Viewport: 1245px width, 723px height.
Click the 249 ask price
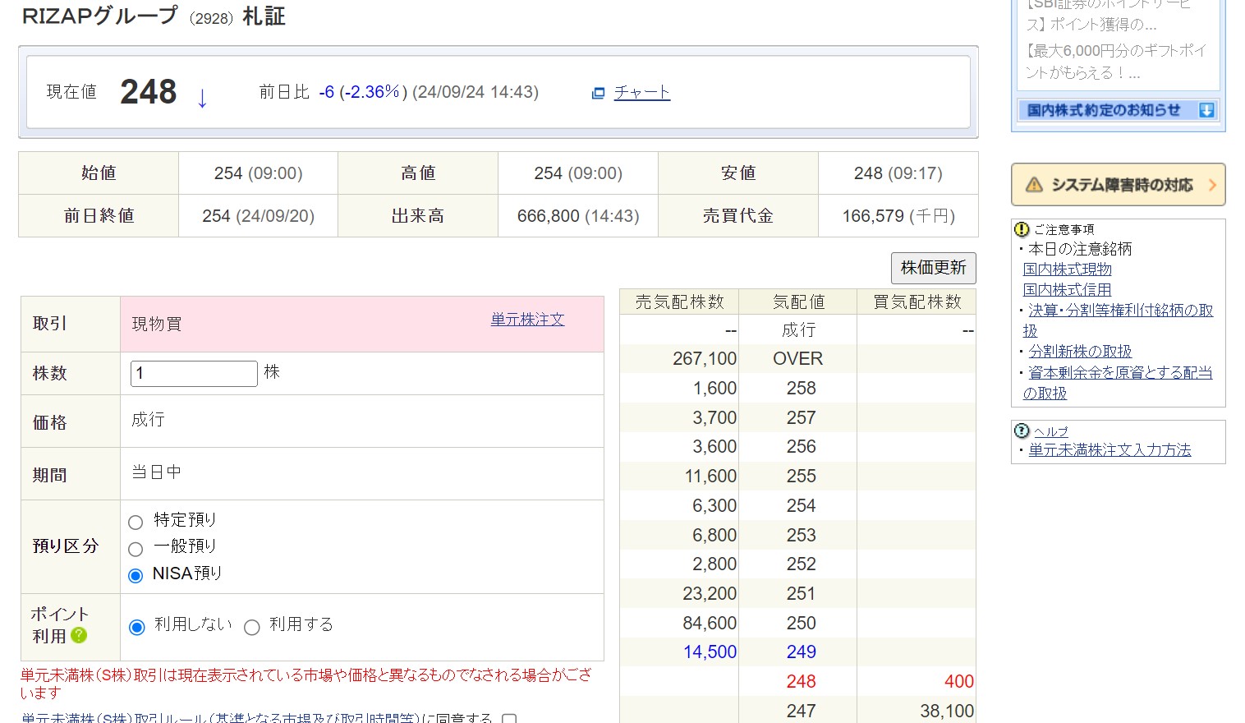click(801, 652)
